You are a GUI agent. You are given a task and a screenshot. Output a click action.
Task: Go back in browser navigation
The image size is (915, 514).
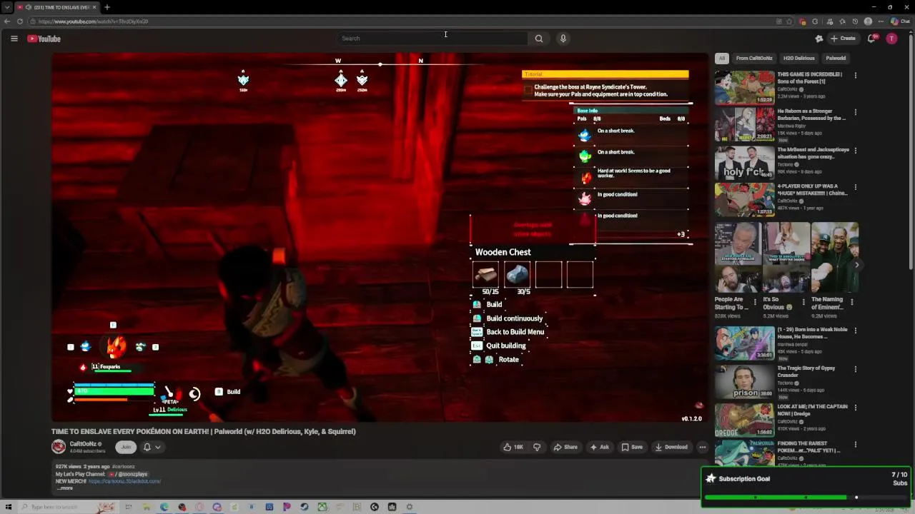[x=7, y=21]
